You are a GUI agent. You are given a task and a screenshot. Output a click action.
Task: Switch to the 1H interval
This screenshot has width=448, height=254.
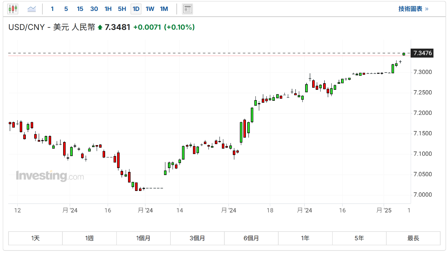point(108,9)
